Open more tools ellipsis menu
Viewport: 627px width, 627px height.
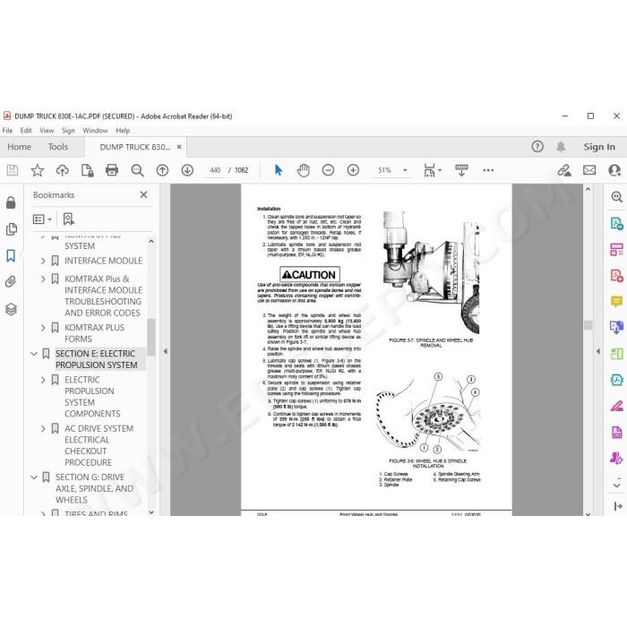tap(488, 170)
